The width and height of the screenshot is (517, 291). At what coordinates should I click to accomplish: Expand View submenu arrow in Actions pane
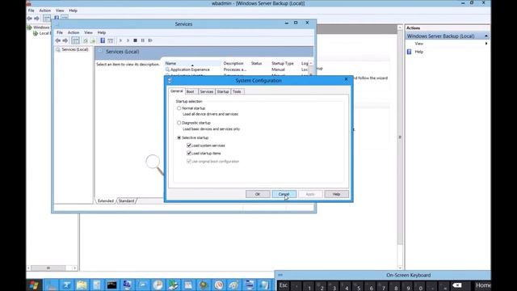click(486, 44)
